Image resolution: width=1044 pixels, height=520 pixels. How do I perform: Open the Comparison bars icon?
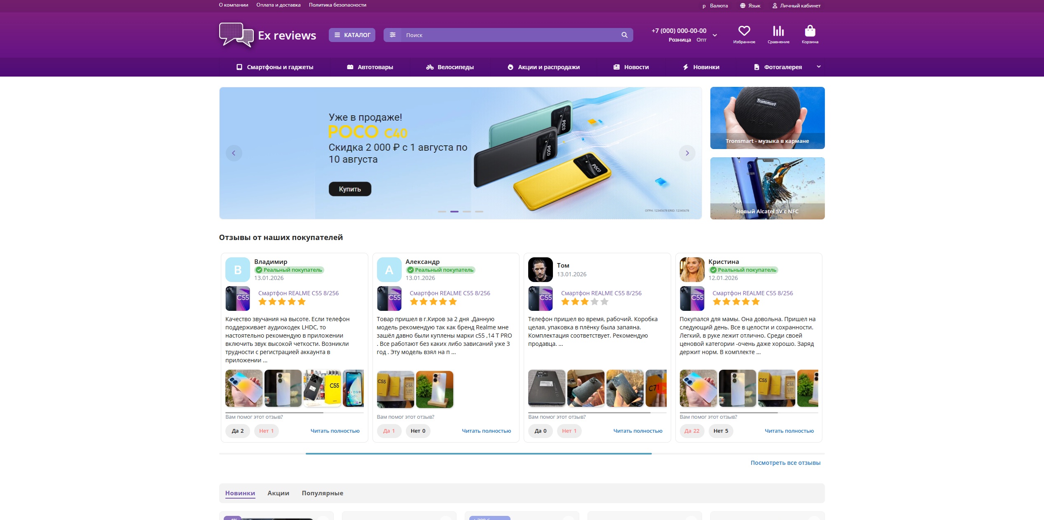(778, 32)
